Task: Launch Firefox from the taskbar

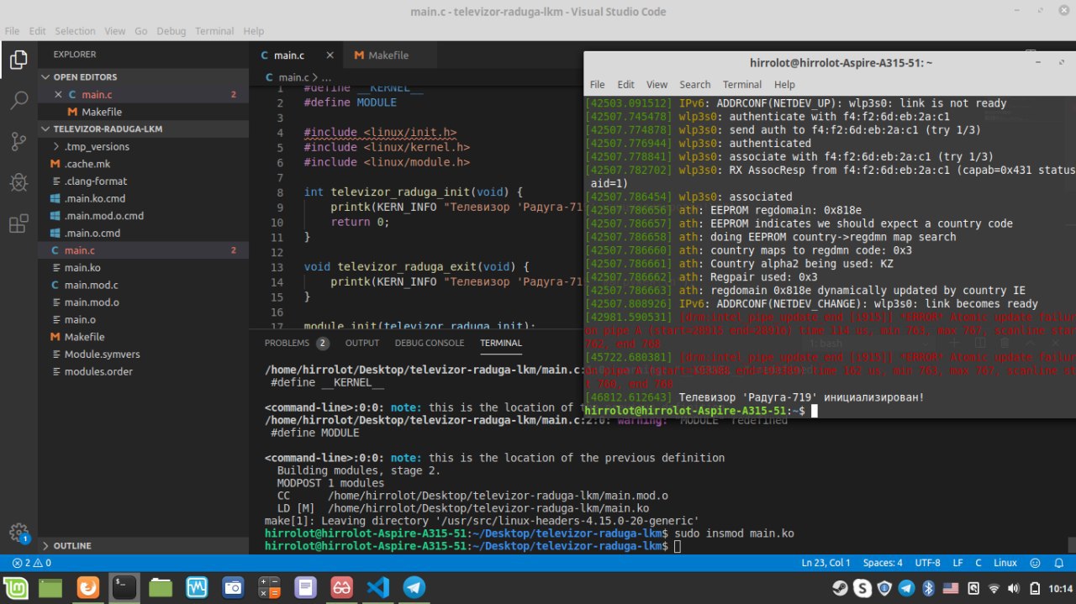Action: click(87, 587)
